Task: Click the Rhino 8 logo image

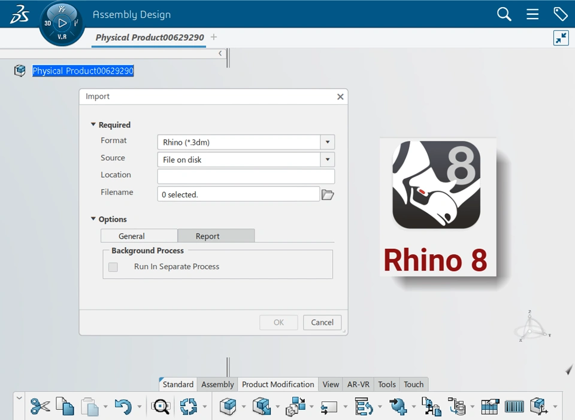Action: [x=438, y=207]
